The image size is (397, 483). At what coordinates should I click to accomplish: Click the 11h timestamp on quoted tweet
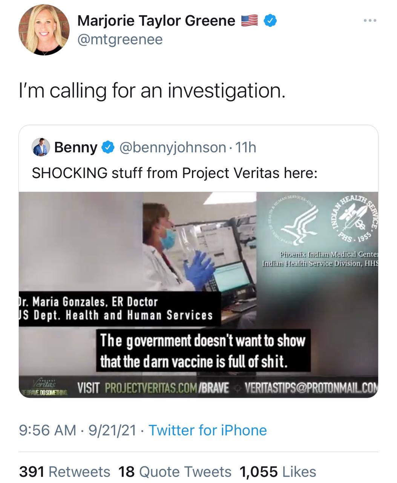[x=245, y=147]
